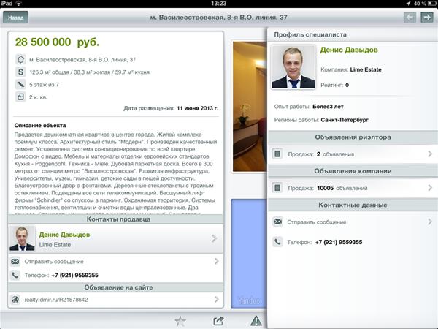Open seller Денис Давыдов profile chevron
Viewport: 438px width, 329px height.
point(214,238)
